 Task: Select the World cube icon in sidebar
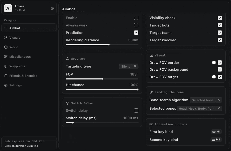point(6,47)
